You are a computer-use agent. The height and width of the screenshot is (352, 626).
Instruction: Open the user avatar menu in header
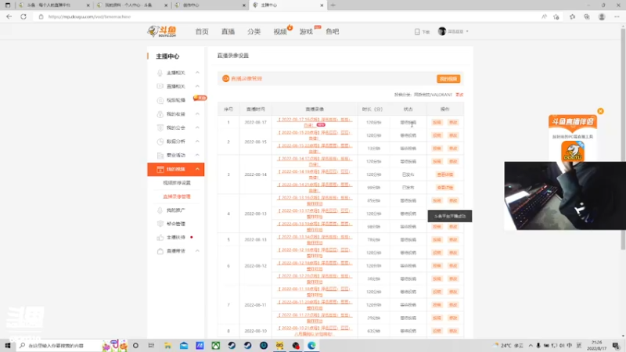pos(442,31)
